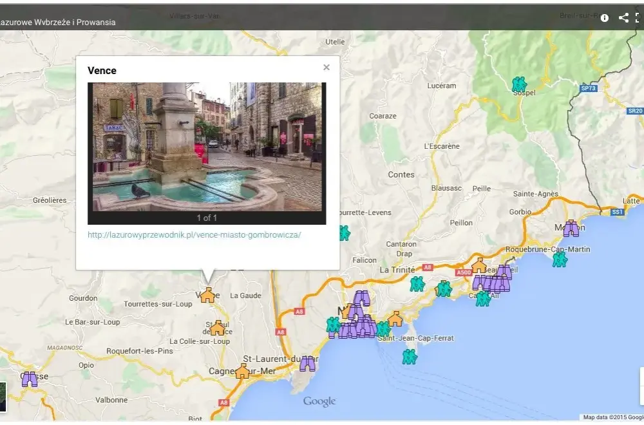Click the Google logo on map
Image resolution: width=644 pixels, height=425 pixels.
click(319, 401)
